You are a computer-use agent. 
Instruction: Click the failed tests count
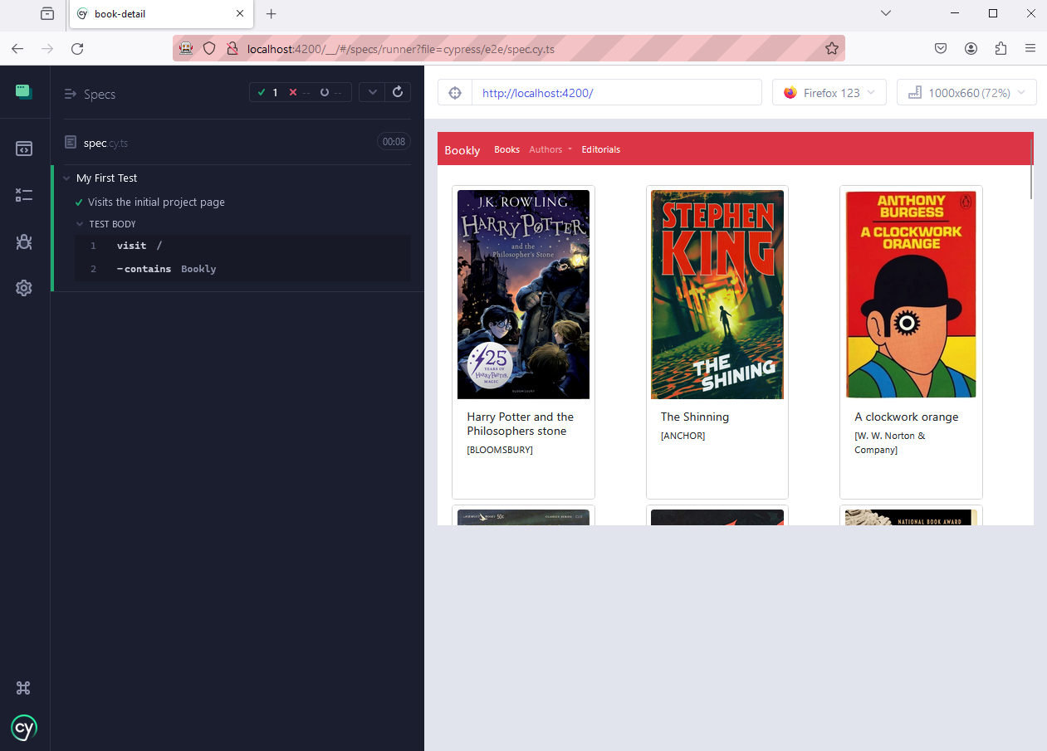click(x=299, y=92)
